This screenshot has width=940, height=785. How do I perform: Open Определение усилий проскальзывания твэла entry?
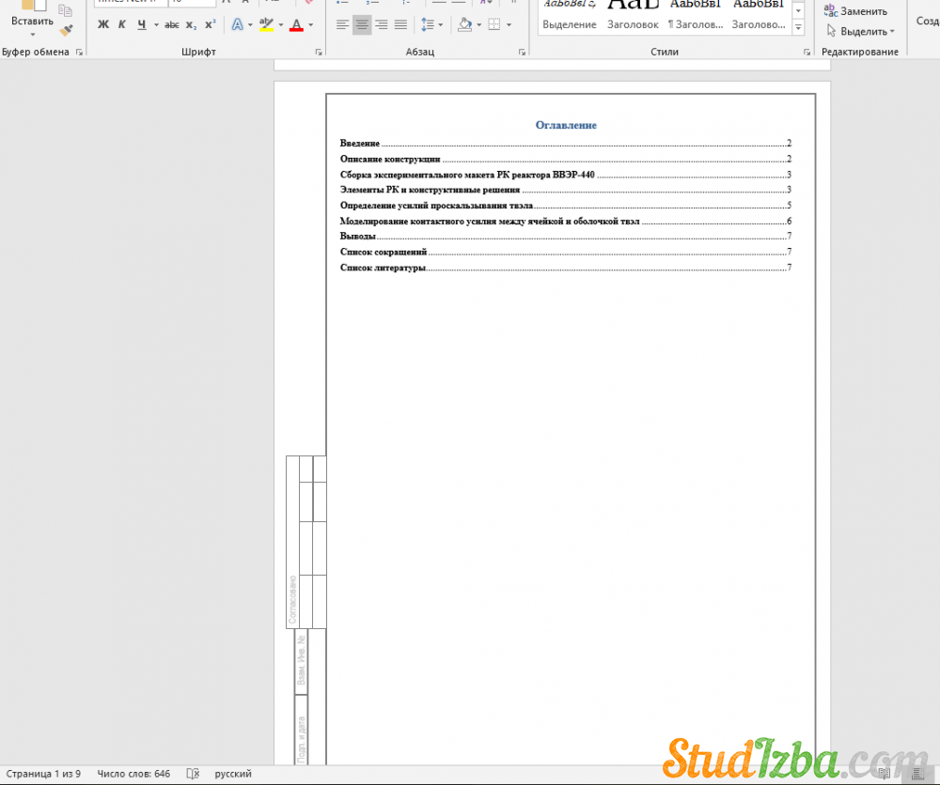[565, 205]
